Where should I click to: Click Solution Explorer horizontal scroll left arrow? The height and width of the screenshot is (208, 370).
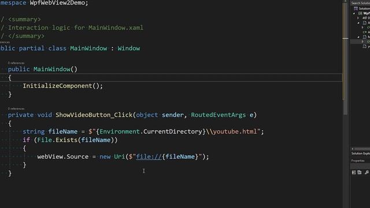[x=353, y=149]
